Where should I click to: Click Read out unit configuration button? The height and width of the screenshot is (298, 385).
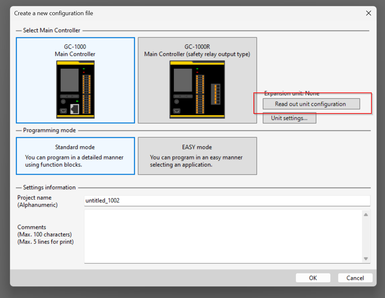[311, 104]
